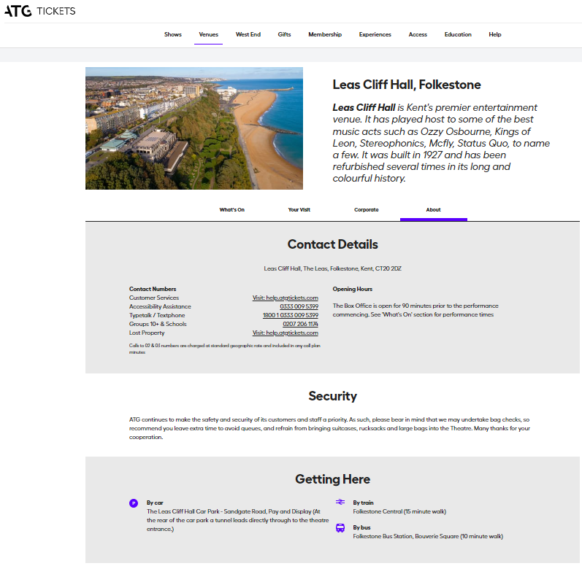Click the By car label
Viewport: 582px width, 566px height.
pyautogui.click(x=155, y=503)
